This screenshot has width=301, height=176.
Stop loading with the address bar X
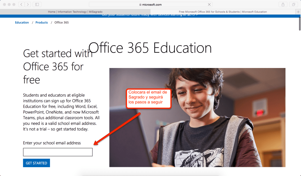tap(209, 5)
